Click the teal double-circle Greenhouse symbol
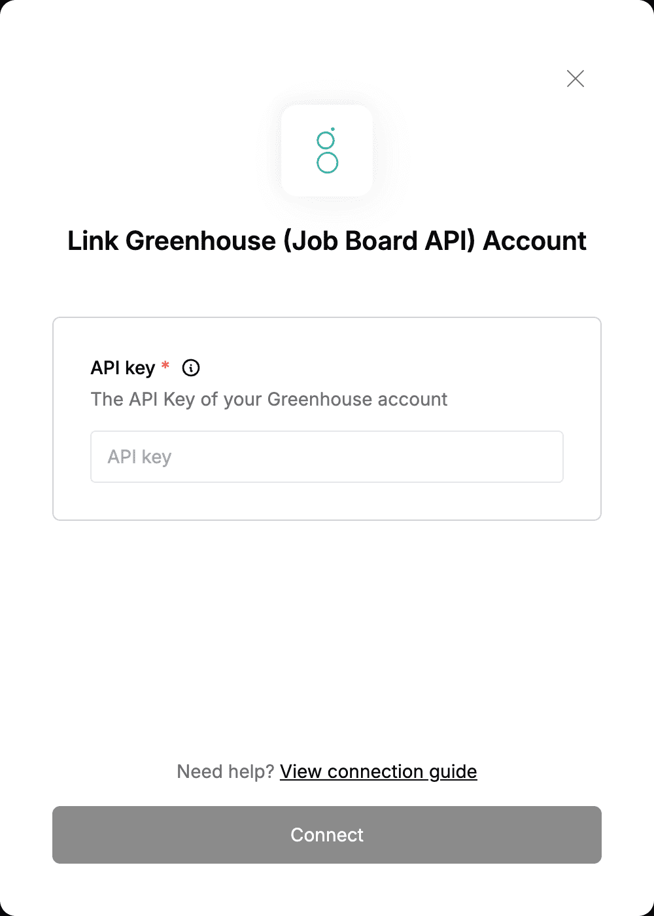Viewport: 654px width, 916px height. [x=327, y=150]
